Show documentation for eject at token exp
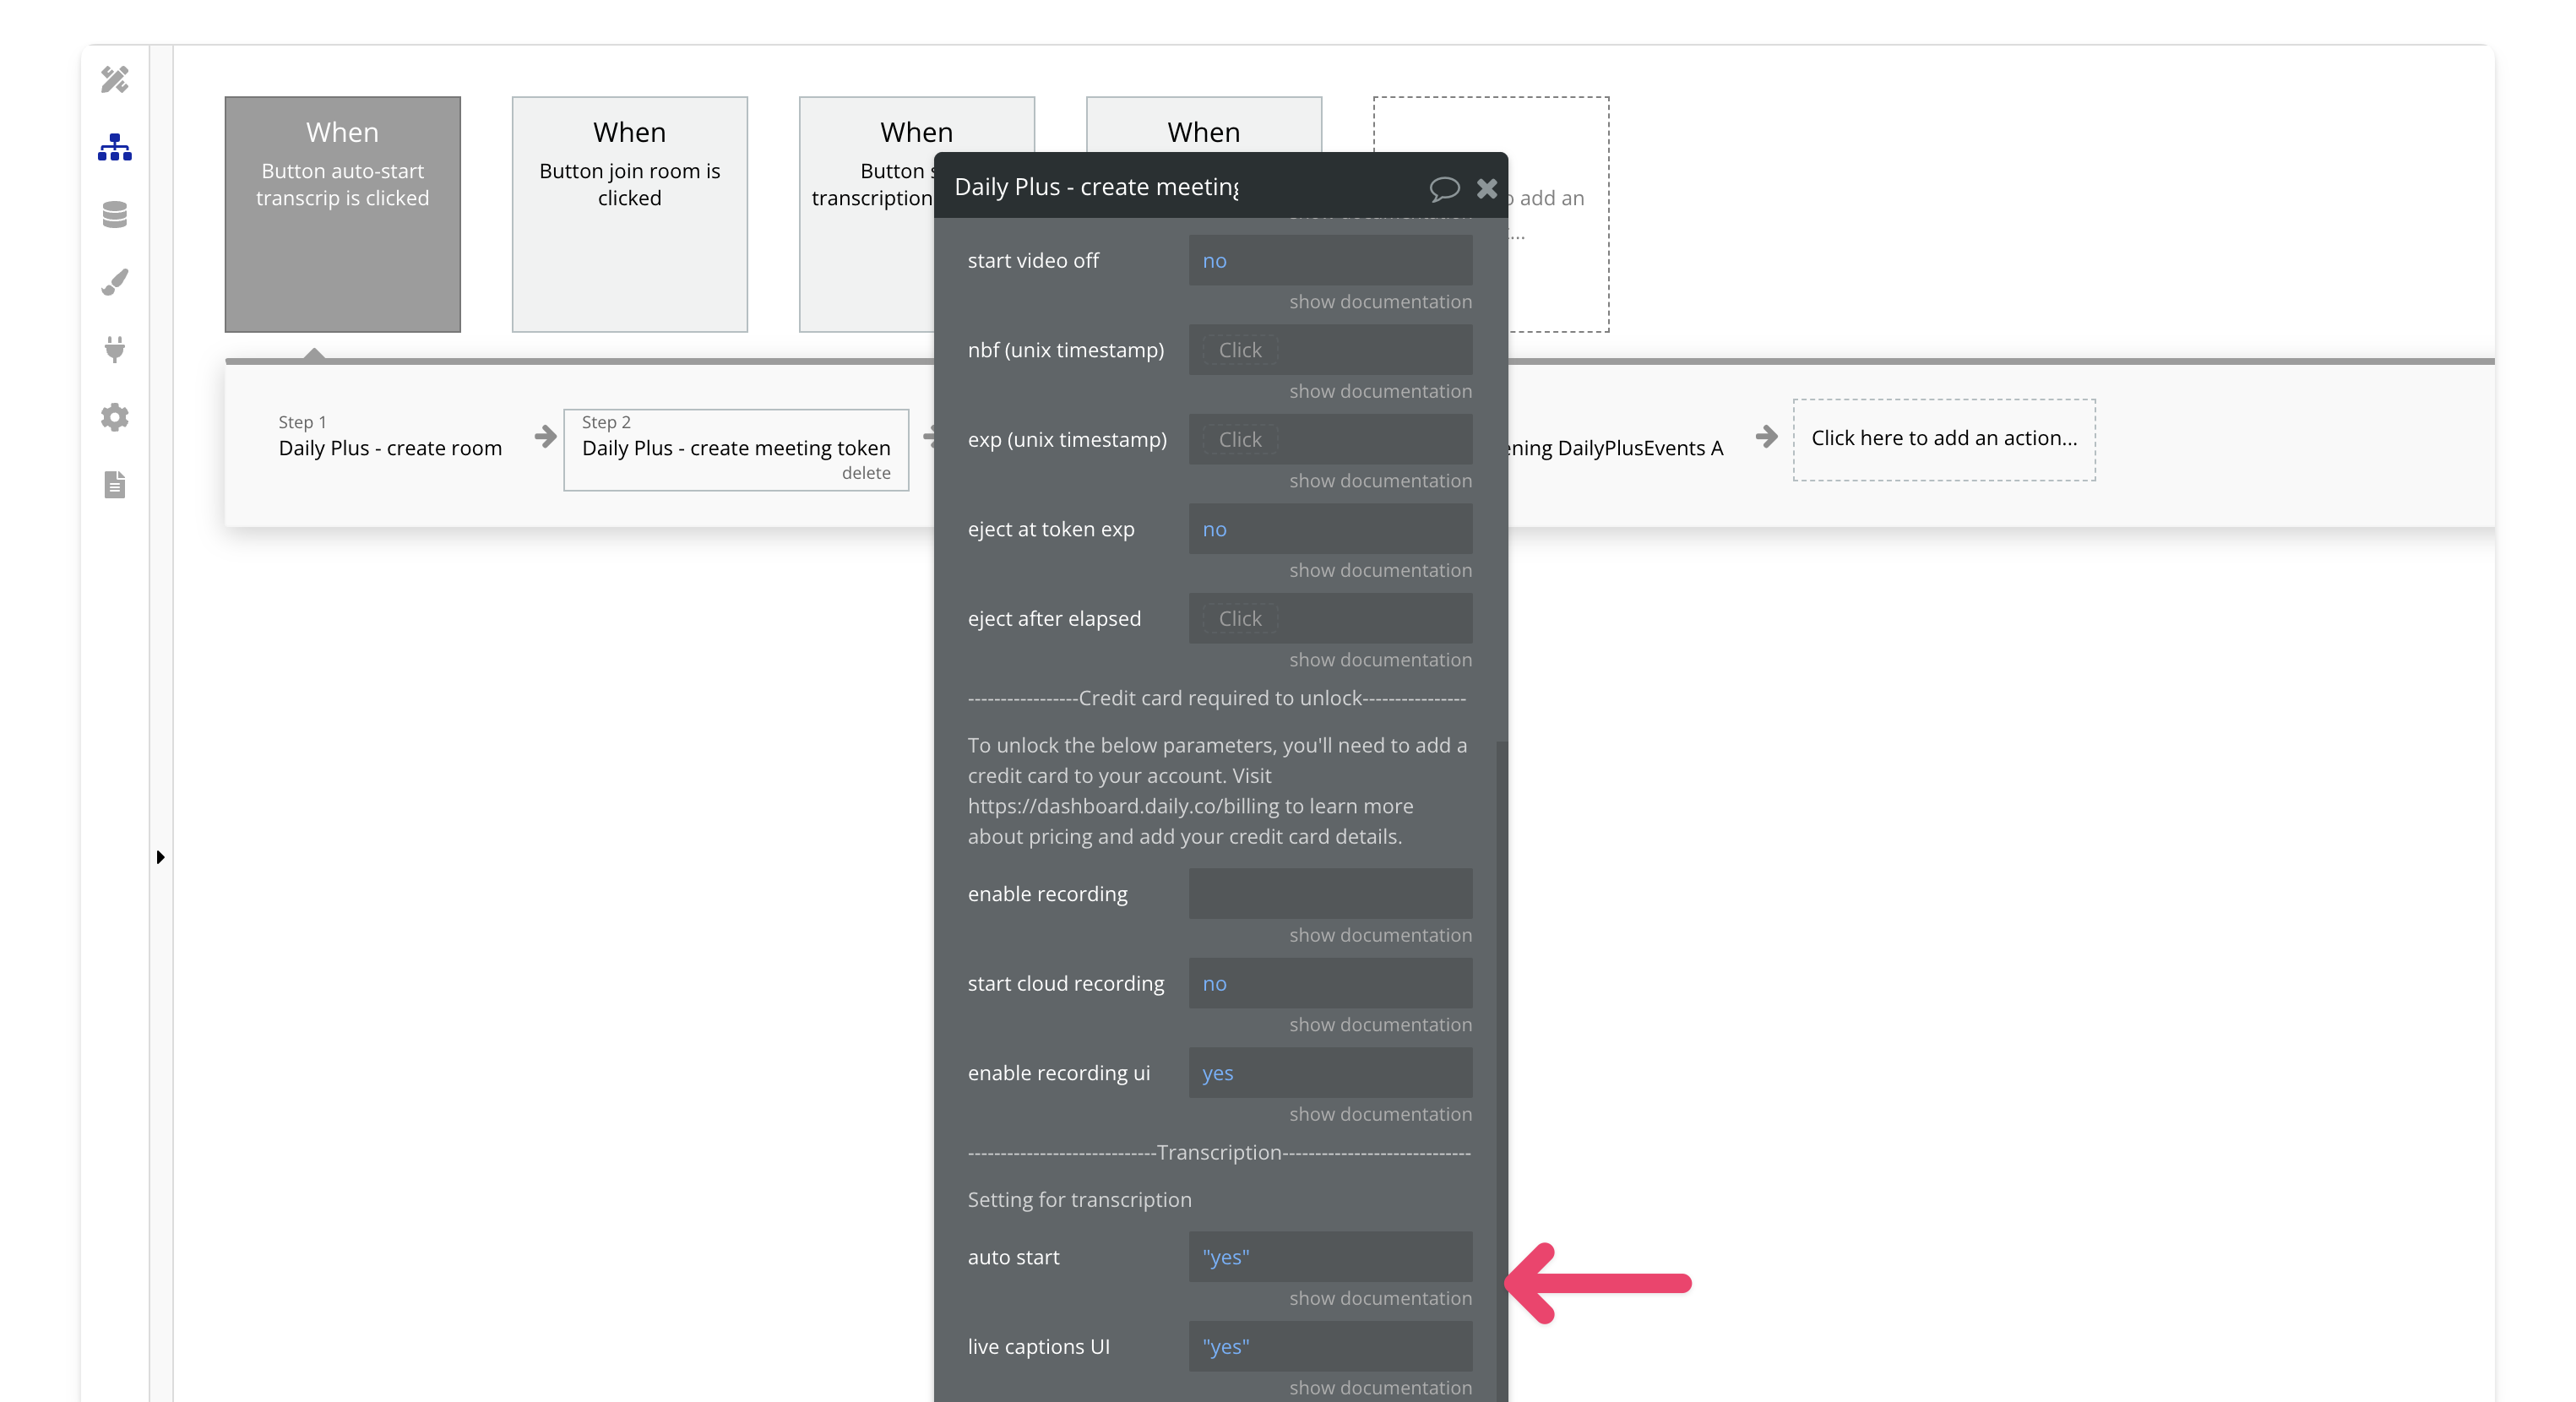Screen dimensions: 2576x1402 pos(1380,570)
